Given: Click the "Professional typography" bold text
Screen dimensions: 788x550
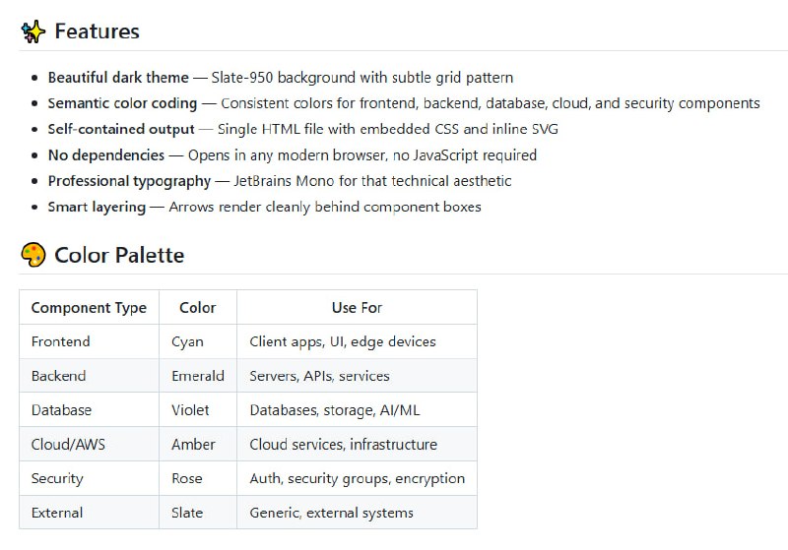Looking at the screenshot, I should (129, 181).
